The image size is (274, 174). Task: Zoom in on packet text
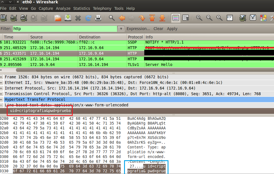199,18
